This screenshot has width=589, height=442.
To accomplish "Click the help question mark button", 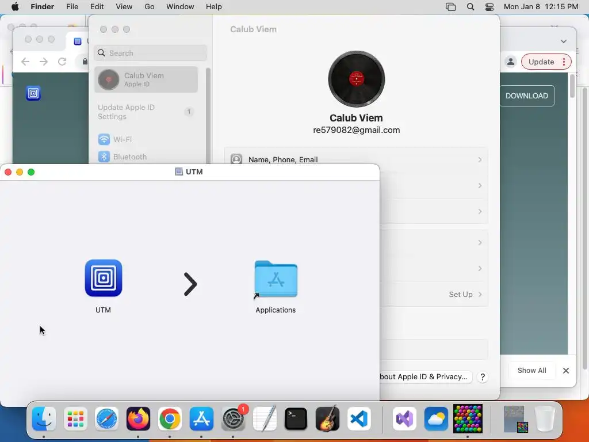I will tap(483, 377).
